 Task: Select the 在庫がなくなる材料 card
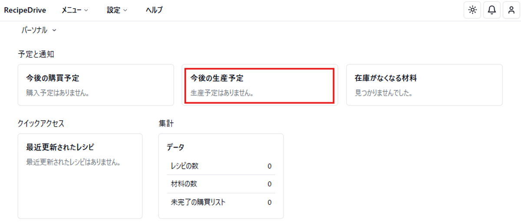pyautogui.click(x=424, y=85)
